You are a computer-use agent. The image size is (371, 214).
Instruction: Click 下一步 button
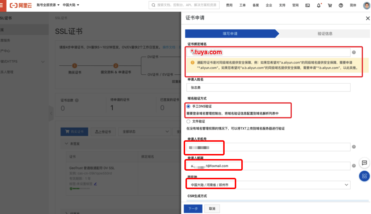pos(193,209)
